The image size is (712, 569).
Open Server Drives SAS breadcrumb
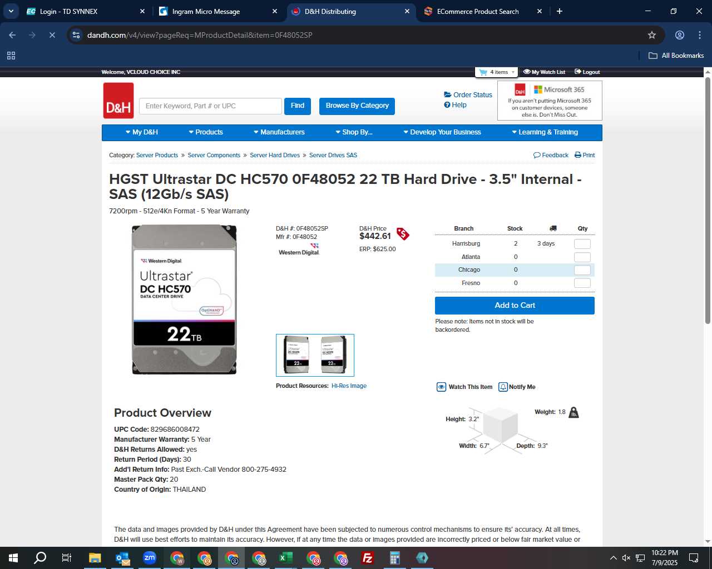(x=333, y=156)
